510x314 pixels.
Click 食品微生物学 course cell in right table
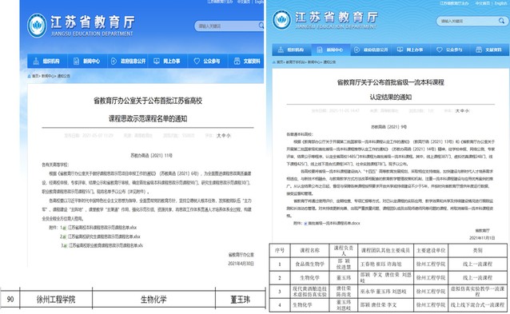[309, 264]
